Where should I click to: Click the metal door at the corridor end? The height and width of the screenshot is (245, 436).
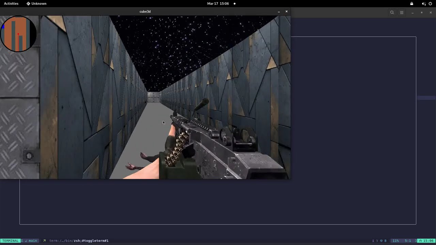[154, 97]
